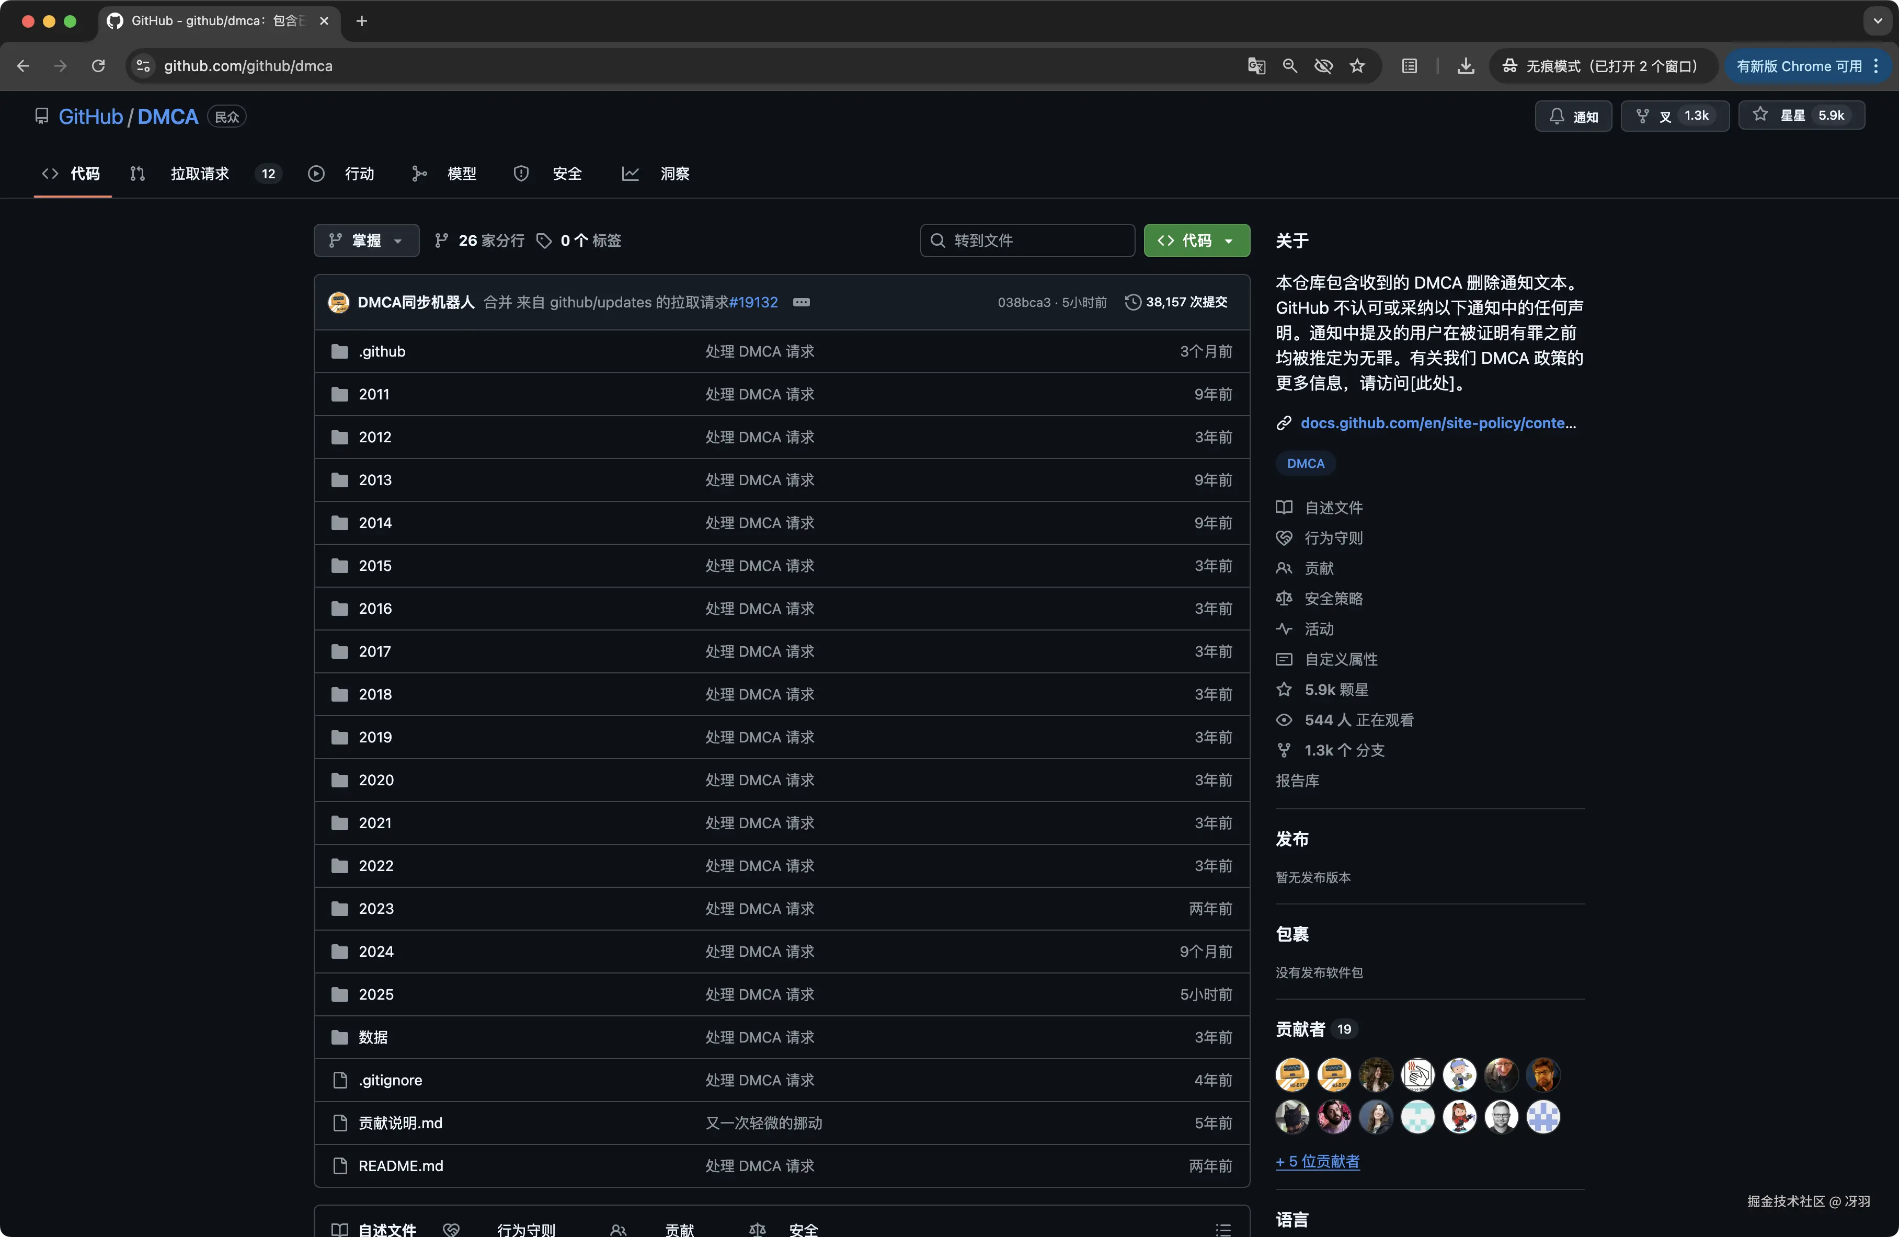The image size is (1899, 1237).
Task: Open the 2025 folder
Action: pyautogui.click(x=376, y=994)
